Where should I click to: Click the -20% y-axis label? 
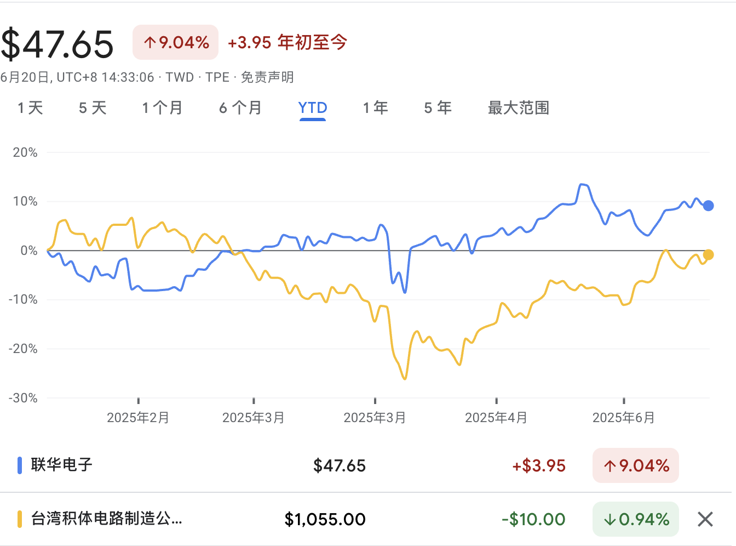[23, 349]
